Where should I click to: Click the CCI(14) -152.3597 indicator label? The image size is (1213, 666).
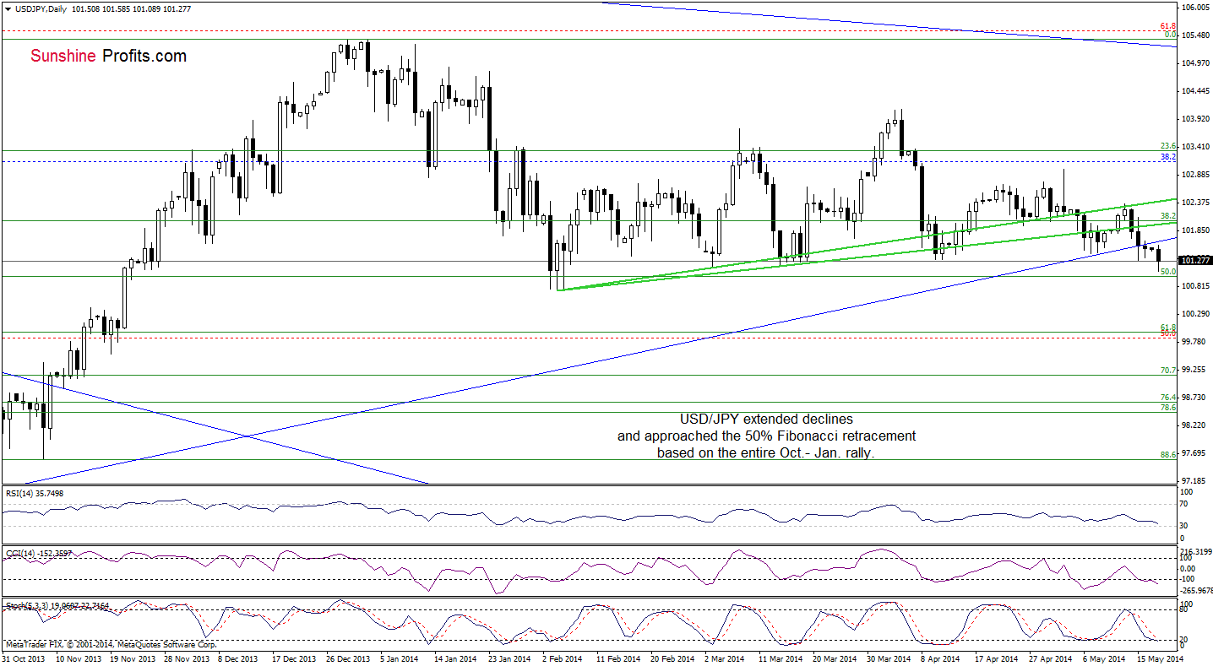click(x=37, y=554)
